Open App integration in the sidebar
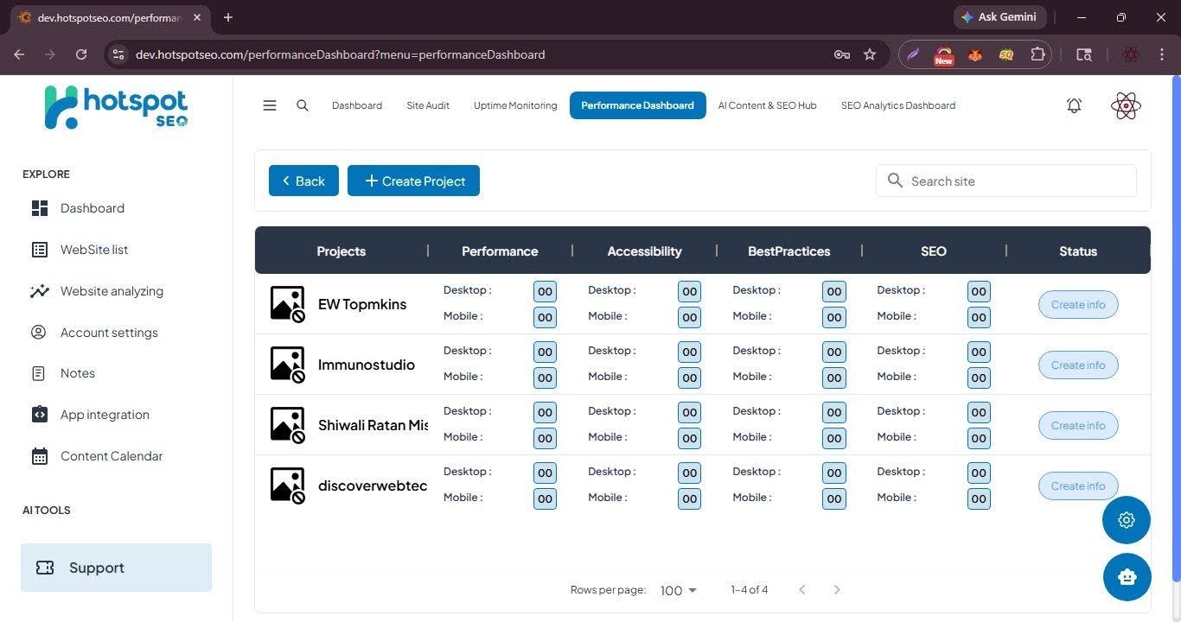This screenshot has width=1181, height=622. pyautogui.click(x=105, y=415)
